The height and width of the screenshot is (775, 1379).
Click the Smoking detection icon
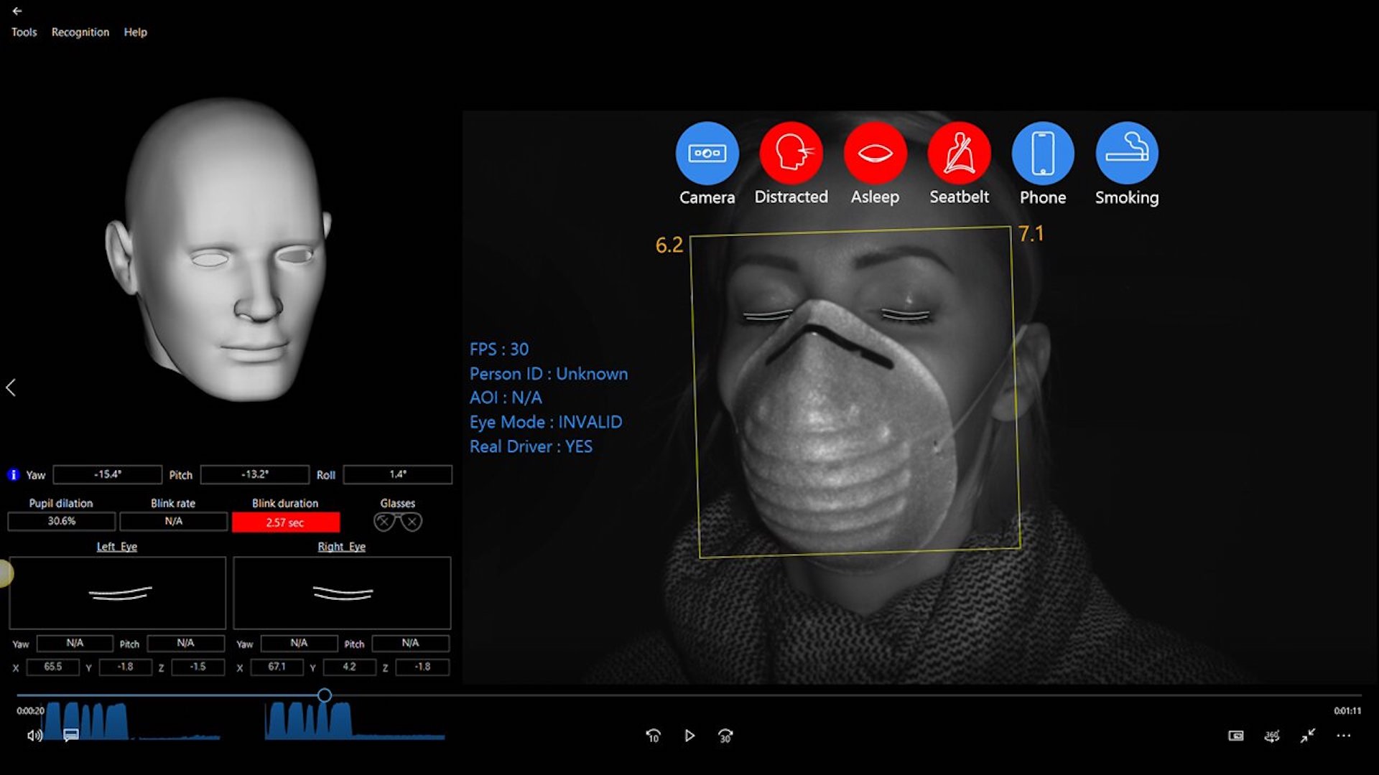tap(1126, 153)
